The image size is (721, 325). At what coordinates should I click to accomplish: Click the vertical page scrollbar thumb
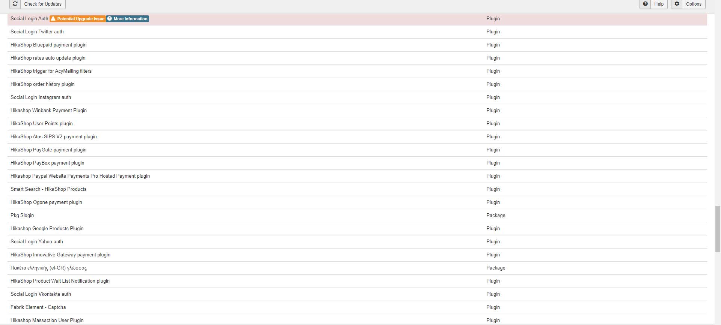tap(718, 229)
